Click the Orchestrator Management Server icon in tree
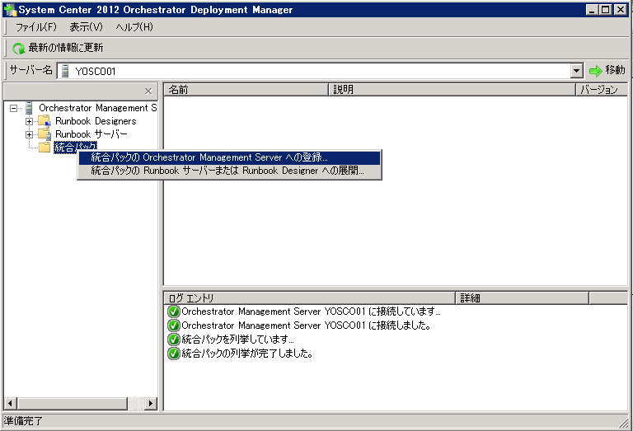 (x=29, y=108)
